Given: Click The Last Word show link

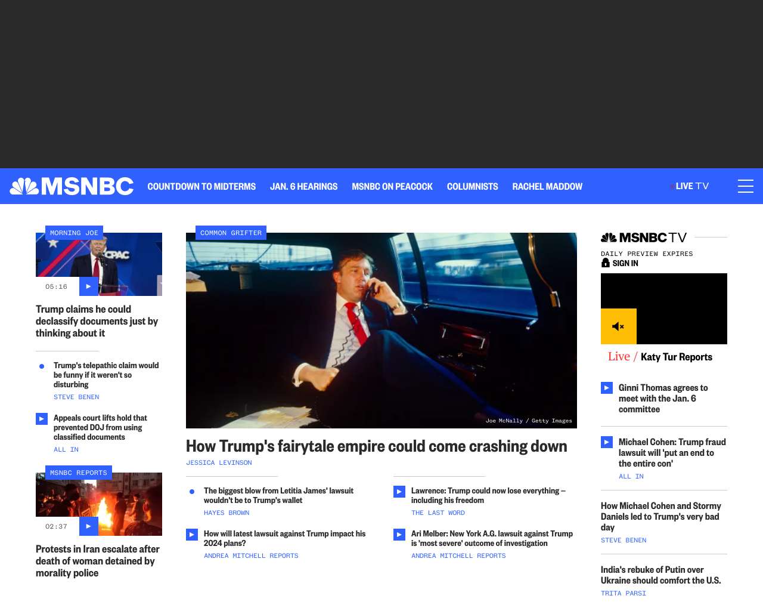Looking at the screenshot, I should 438,513.
